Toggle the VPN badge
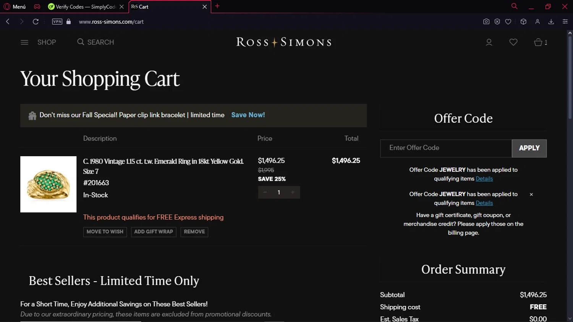Image resolution: width=573 pixels, height=322 pixels. coord(57,22)
